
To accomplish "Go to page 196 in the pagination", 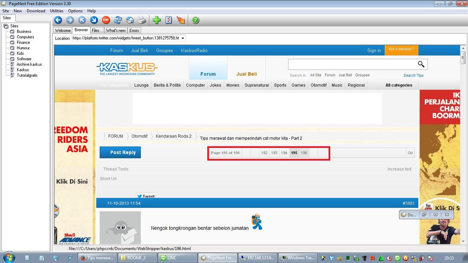I will (x=304, y=153).
